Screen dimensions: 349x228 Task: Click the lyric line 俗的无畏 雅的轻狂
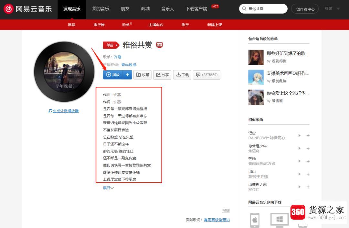[x=118, y=151]
